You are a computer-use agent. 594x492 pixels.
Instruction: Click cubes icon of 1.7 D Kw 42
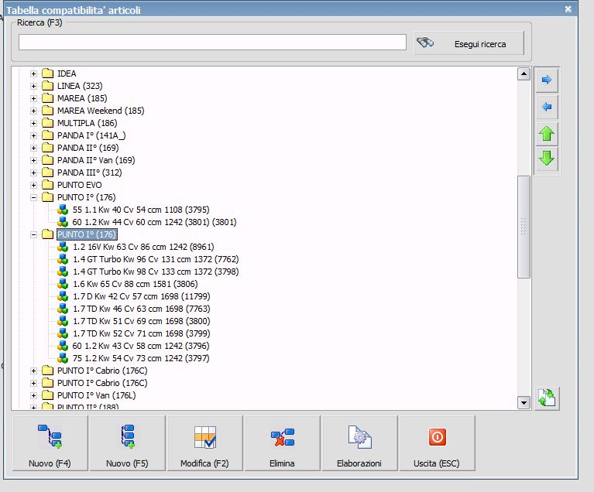[63, 296]
